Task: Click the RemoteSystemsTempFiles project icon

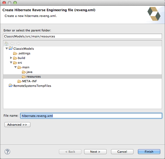Action: (x=11, y=86)
